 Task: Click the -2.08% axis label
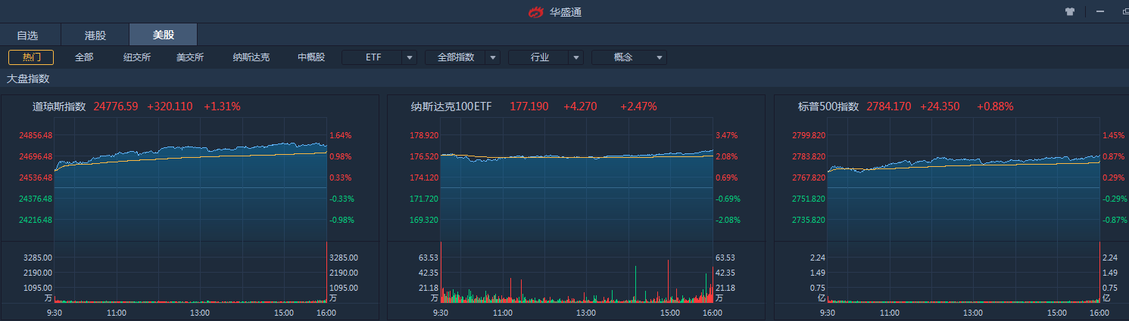[728, 220]
